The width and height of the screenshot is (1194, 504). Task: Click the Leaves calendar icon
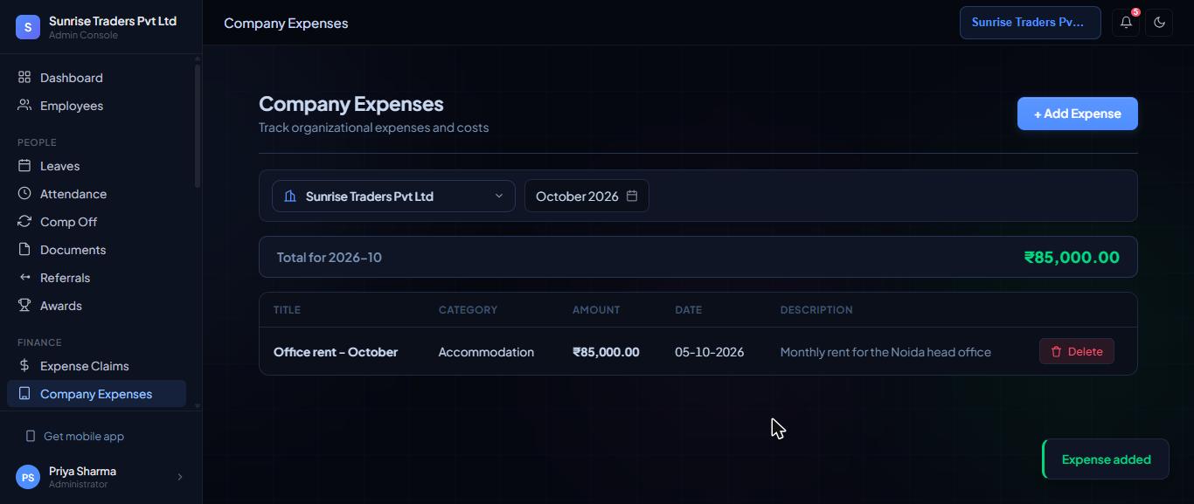(x=24, y=166)
